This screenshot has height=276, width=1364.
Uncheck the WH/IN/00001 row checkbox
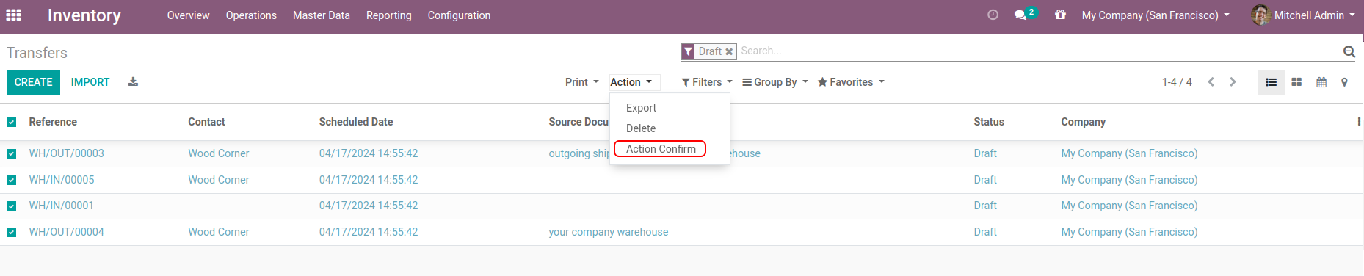(x=11, y=206)
